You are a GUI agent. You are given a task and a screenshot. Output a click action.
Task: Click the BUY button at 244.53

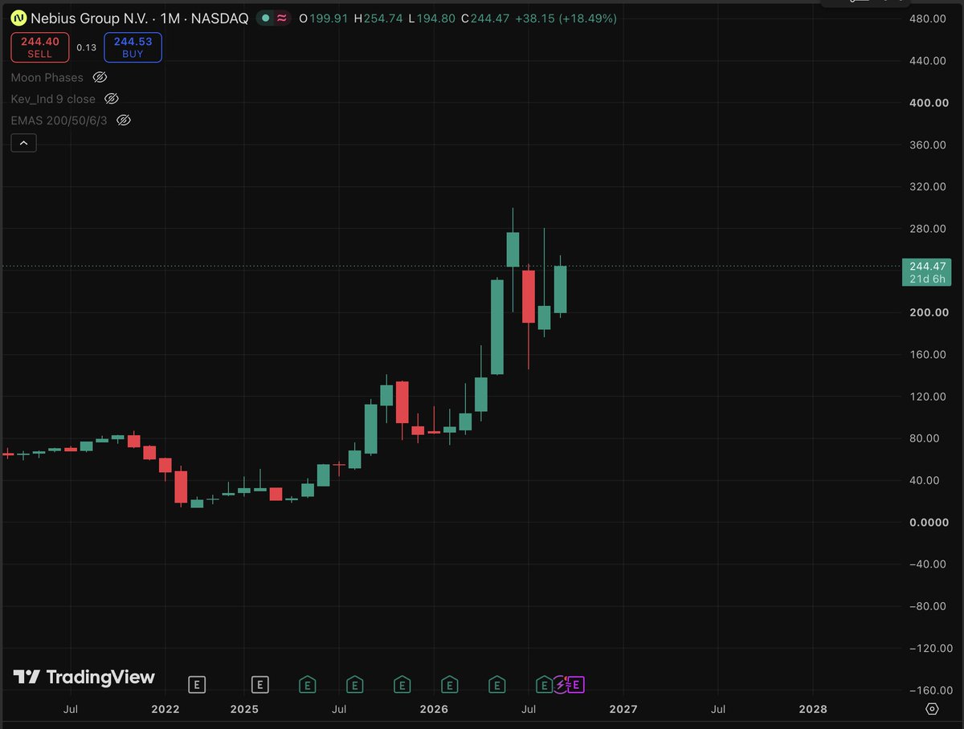(133, 47)
